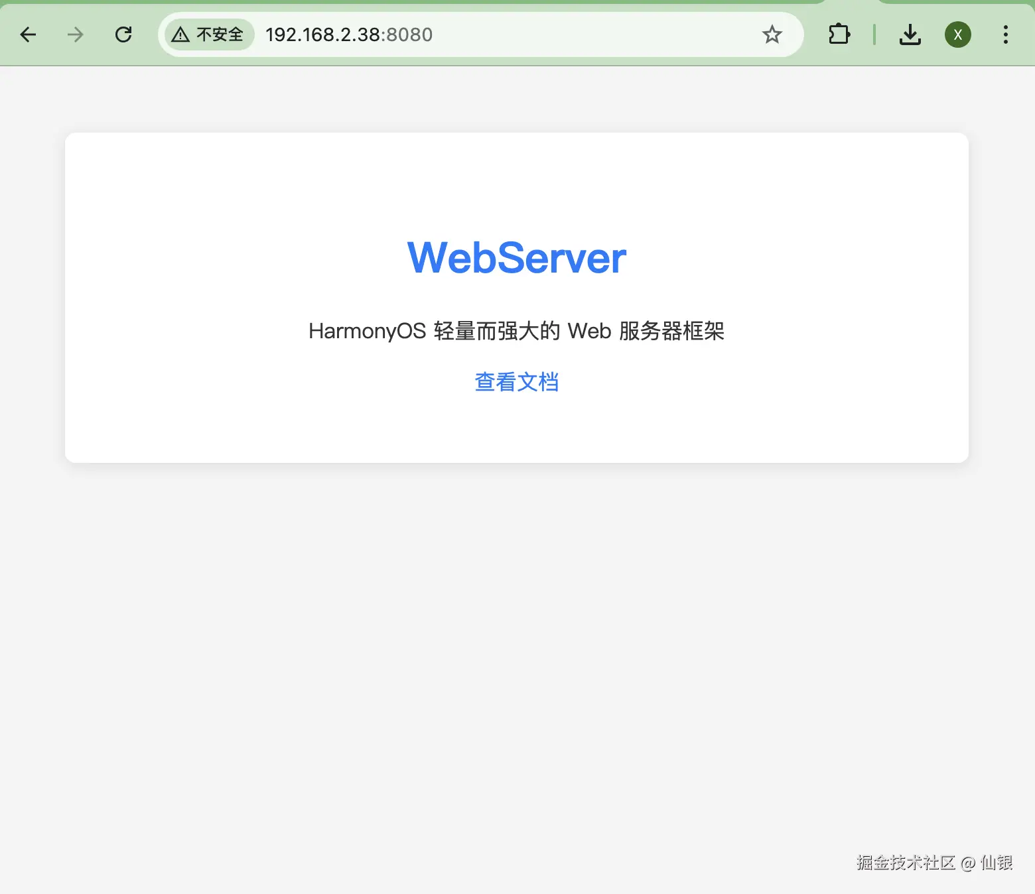Screen dimensions: 1035x894
Task: Go back with the browser back arrow
Action: coord(28,34)
